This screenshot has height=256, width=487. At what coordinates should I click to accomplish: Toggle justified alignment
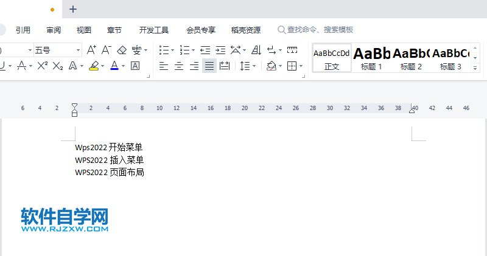(209, 66)
